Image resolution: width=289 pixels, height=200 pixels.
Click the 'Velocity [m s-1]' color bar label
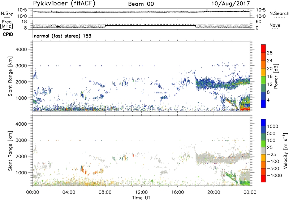click(x=285, y=151)
